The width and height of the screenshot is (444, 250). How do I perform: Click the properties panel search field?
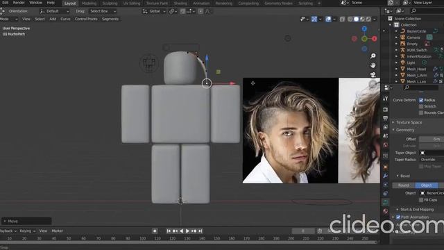tap(421, 87)
